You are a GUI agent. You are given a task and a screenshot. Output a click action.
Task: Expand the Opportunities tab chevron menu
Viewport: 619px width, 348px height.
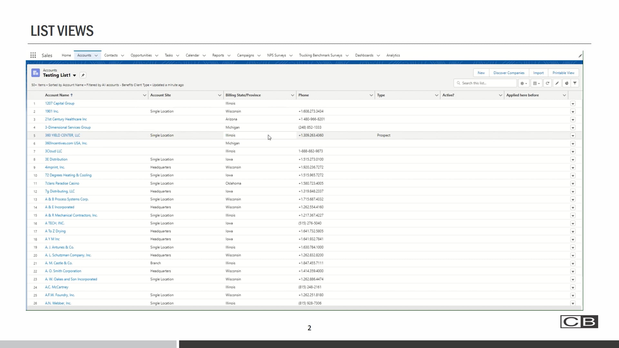tap(157, 56)
